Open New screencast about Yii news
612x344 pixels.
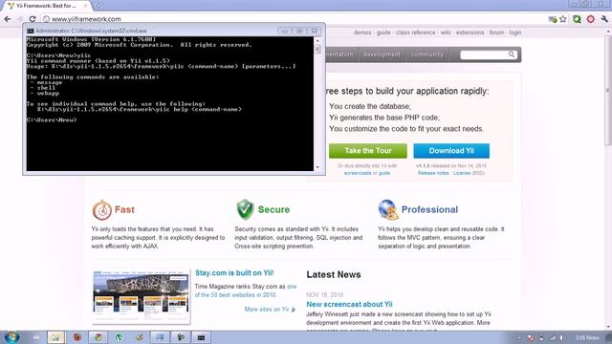coord(349,304)
